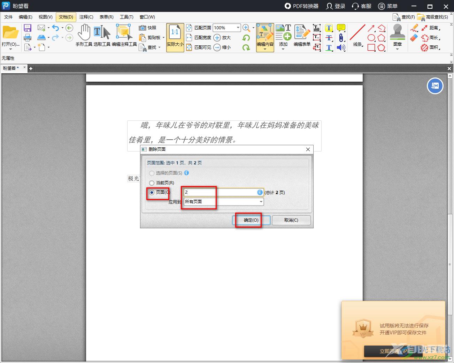Click the Area (面积) measure tool
Image resolution: width=454 pixels, height=363 pixels.
click(x=430, y=47)
